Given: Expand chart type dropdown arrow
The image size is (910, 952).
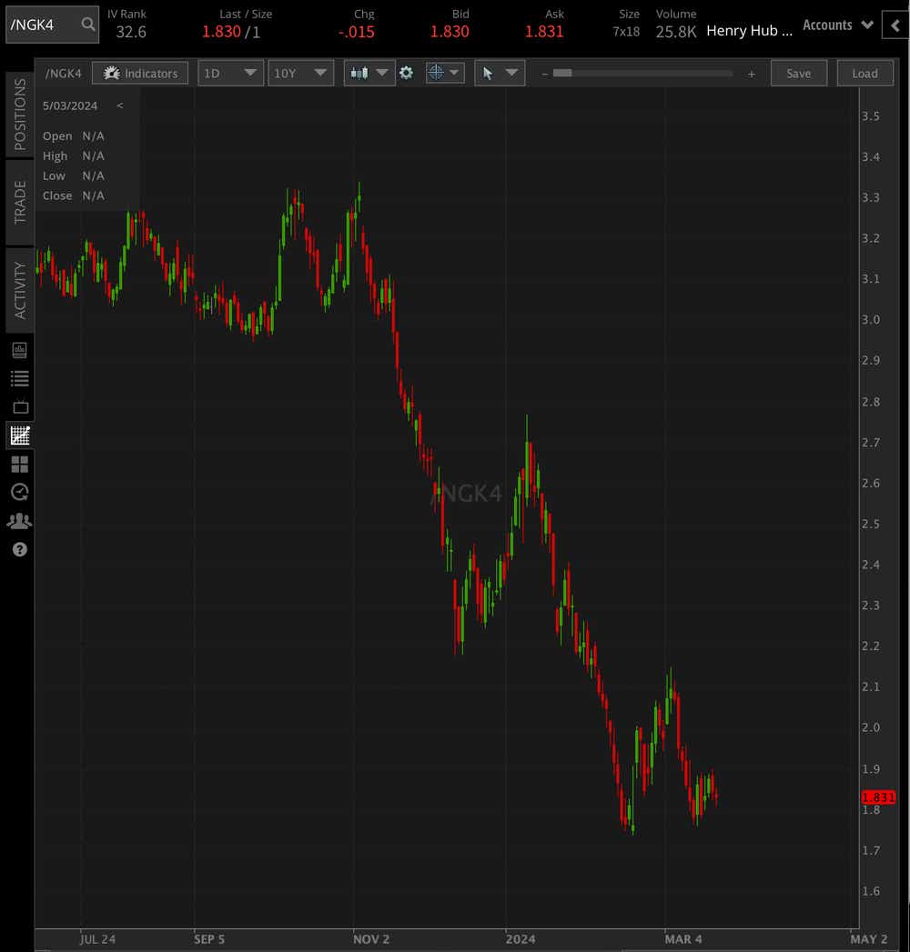Looking at the screenshot, I should click(382, 73).
